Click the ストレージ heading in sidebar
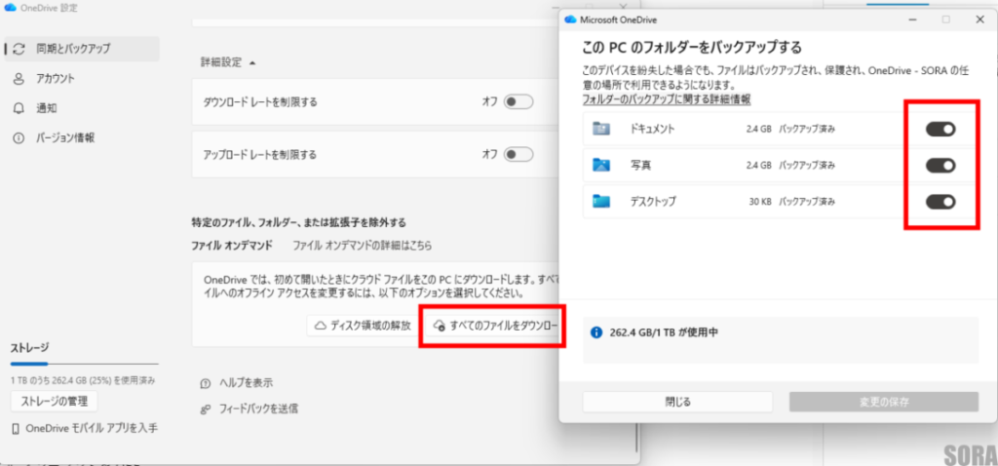Screen dimensions: 998x466 point(29,348)
